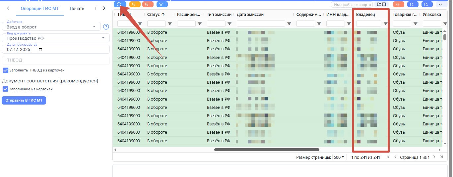Toggle Заполнение из карточек checkbox

[x=5, y=89]
